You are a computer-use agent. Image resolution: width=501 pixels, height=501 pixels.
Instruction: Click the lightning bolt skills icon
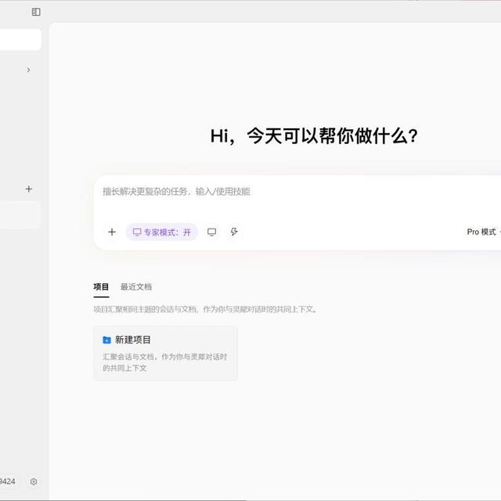(x=234, y=232)
